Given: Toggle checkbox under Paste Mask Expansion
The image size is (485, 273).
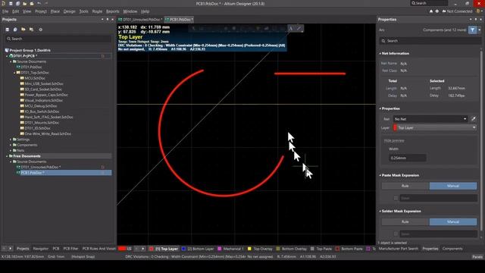Looking at the screenshot, I should coord(396,198).
